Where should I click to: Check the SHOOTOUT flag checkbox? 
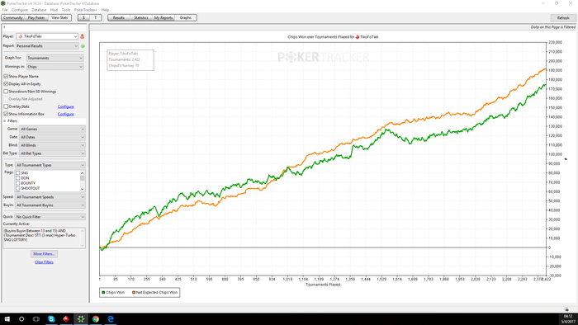coord(17,188)
